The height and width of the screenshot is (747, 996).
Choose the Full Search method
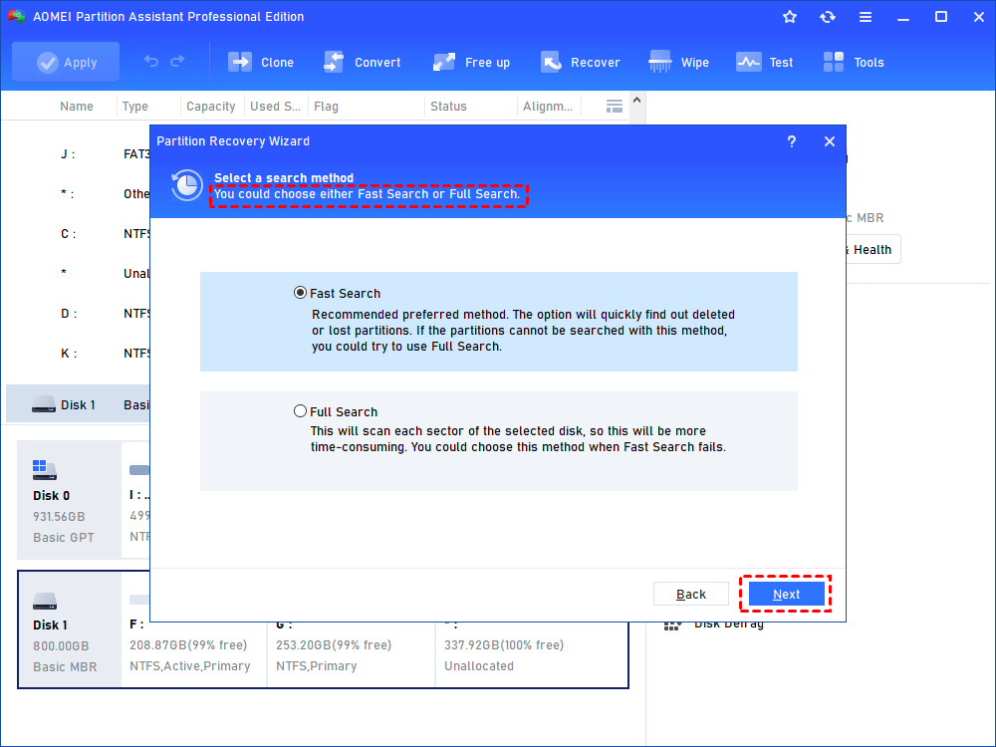[300, 410]
